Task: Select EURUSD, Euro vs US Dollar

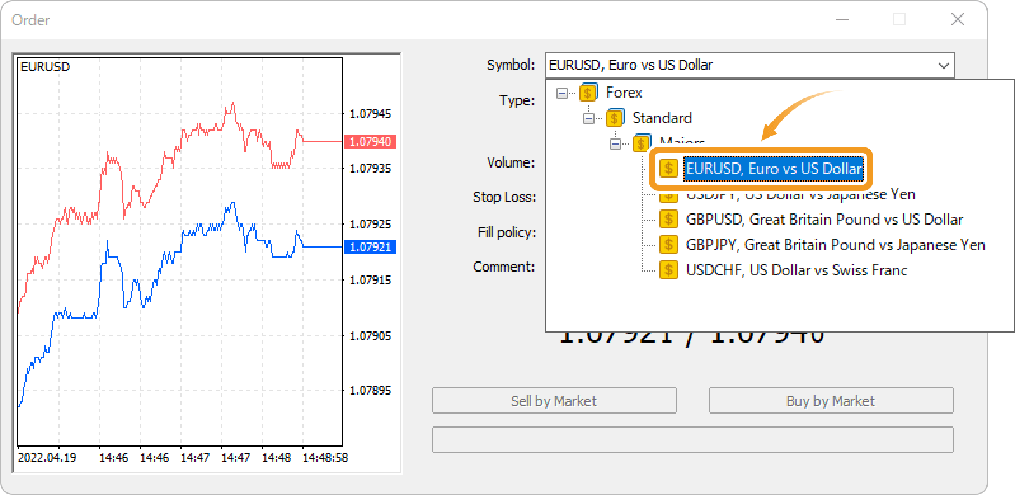Action: tap(774, 169)
